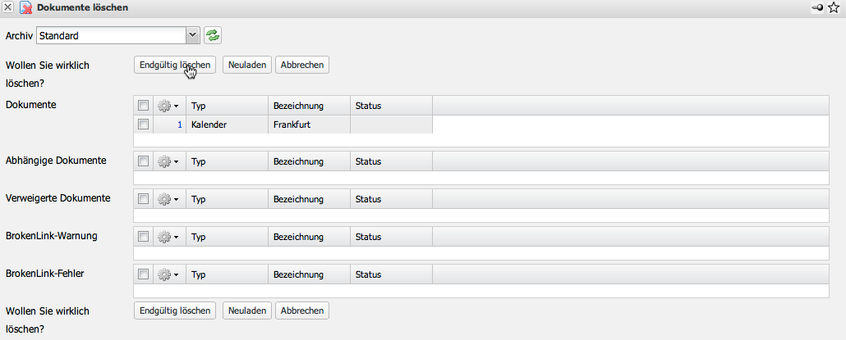Open the Archiv dropdown arrow

[x=193, y=35]
